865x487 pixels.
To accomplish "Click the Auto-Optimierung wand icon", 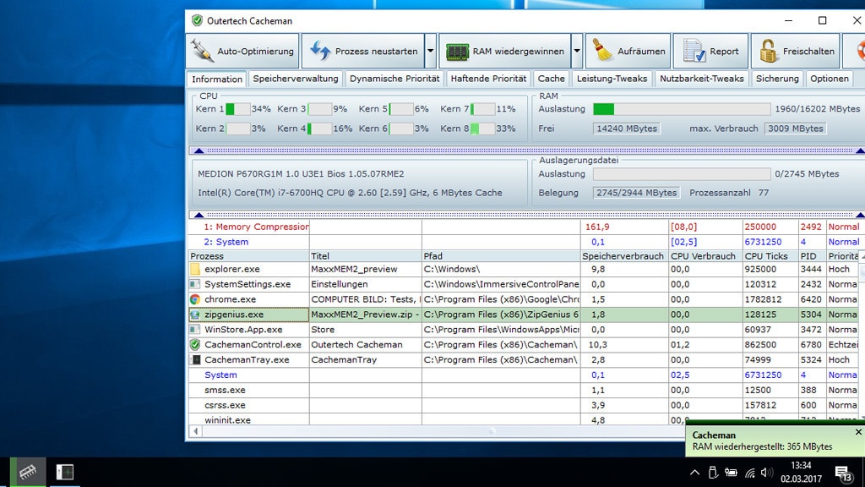I will tap(202, 51).
